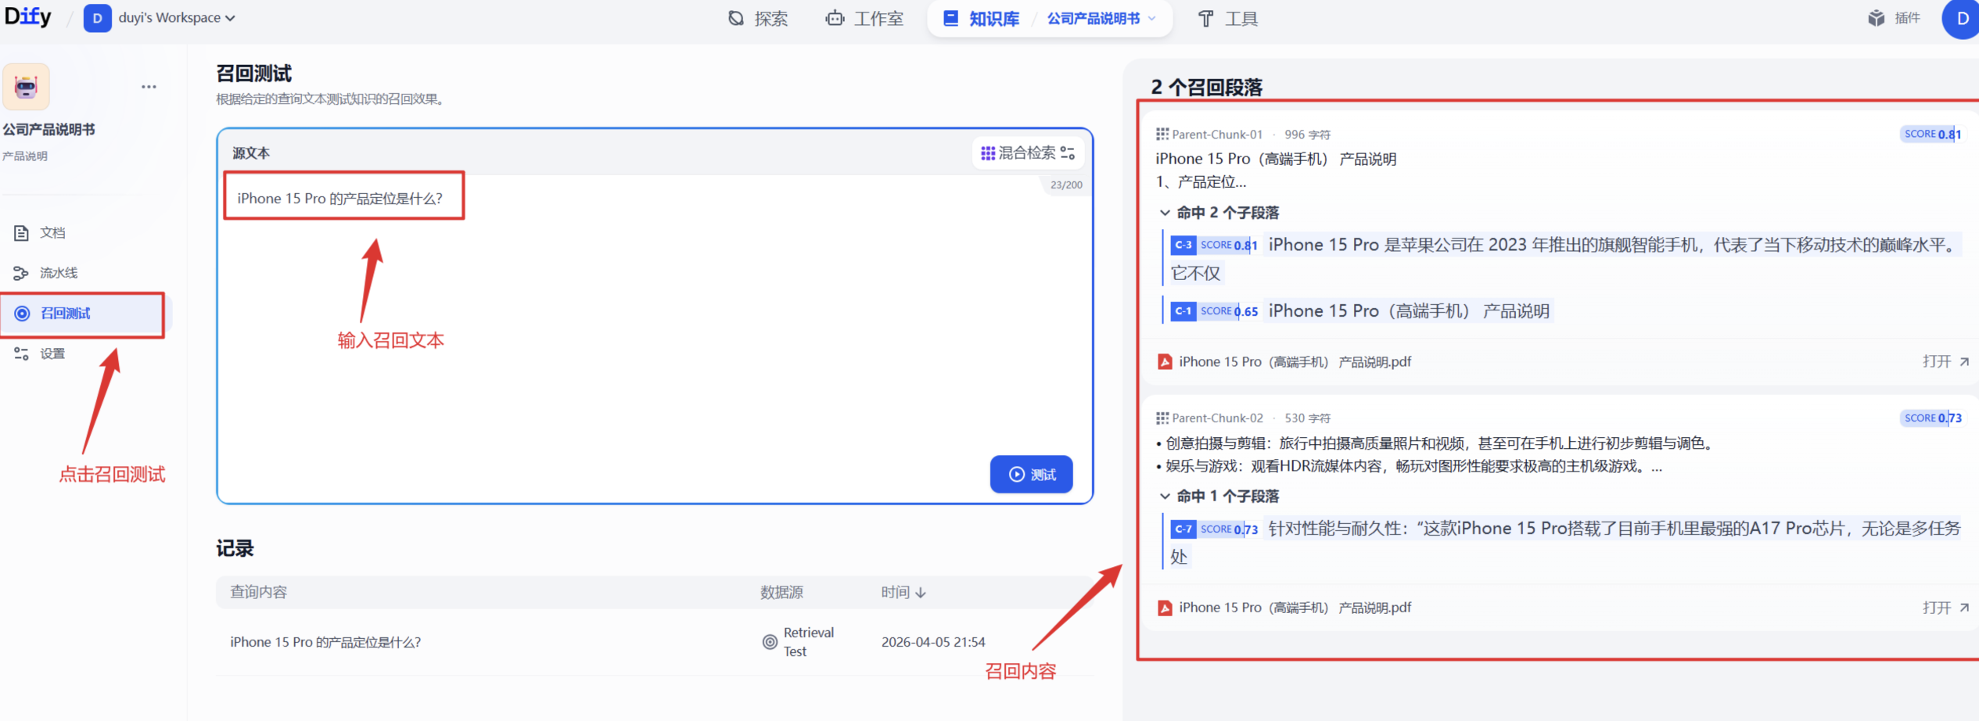Click the C-7 child chunk tag

(1183, 529)
